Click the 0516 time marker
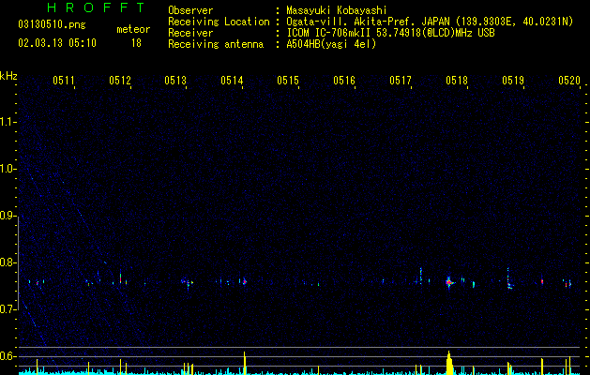590x375 pixels. (344, 81)
